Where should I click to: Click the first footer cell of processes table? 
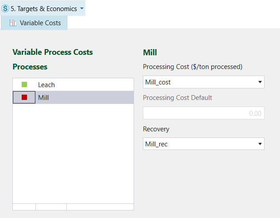(x=24, y=207)
